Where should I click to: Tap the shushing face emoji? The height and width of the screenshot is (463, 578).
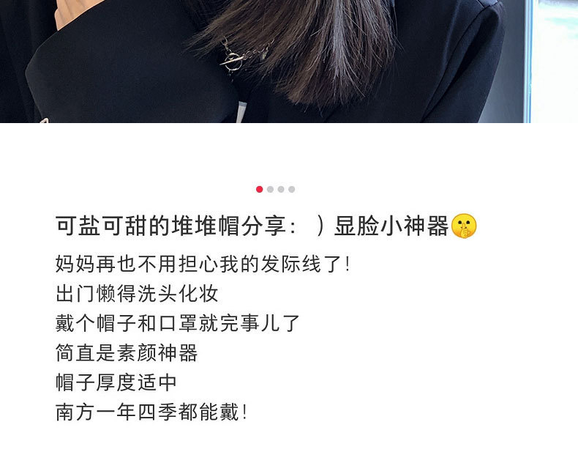[464, 226]
